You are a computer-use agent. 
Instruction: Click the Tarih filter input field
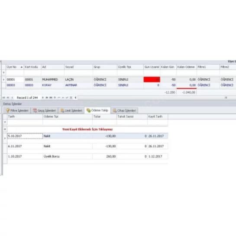[25, 122]
